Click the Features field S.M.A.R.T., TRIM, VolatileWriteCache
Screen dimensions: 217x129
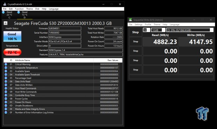point(85,54)
